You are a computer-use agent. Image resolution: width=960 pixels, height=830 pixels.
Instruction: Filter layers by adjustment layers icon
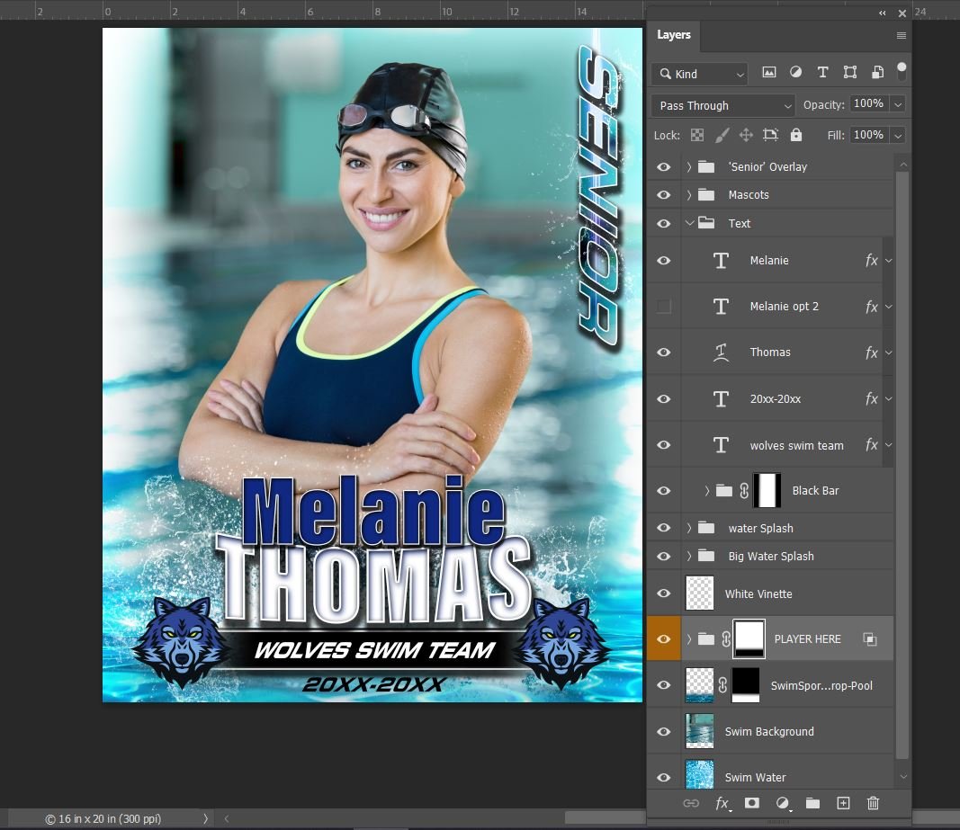(795, 72)
